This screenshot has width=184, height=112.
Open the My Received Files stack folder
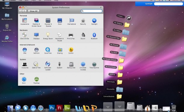[x=124, y=39]
